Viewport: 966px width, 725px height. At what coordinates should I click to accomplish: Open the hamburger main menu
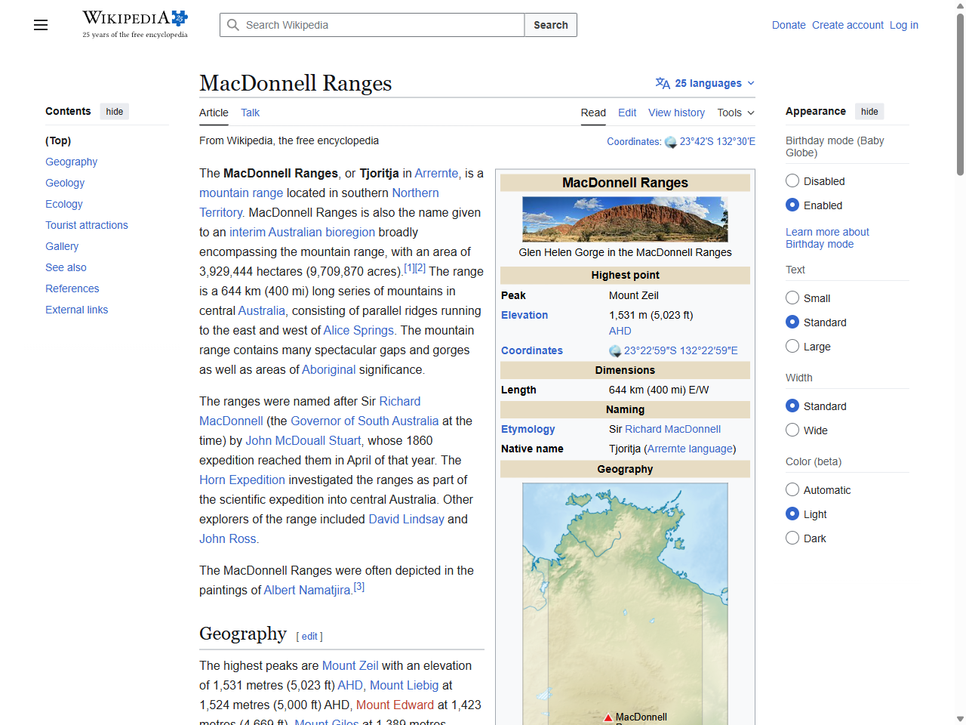(40, 25)
